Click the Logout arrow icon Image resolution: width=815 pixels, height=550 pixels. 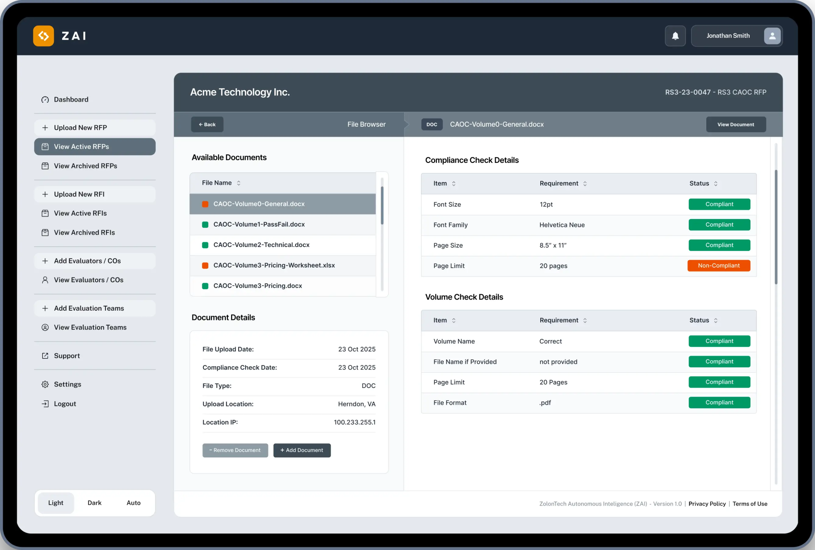45,404
